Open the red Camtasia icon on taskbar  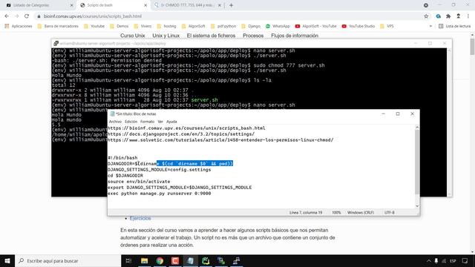click(175, 260)
